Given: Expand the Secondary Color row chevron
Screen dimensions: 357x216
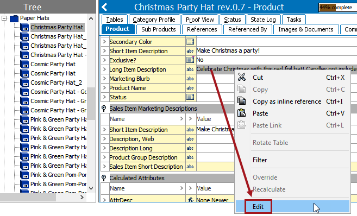Looking at the screenshot, I should click(x=104, y=42).
